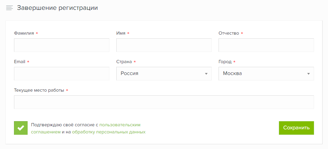Click the Имя field label
Image resolution: width=328 pixels, height=149 pixels.
121,33
